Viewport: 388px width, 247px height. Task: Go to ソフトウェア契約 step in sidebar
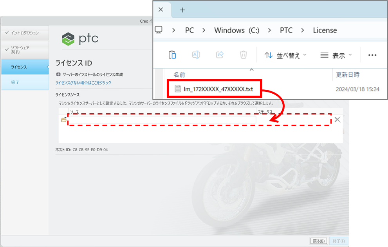(25, 50)
